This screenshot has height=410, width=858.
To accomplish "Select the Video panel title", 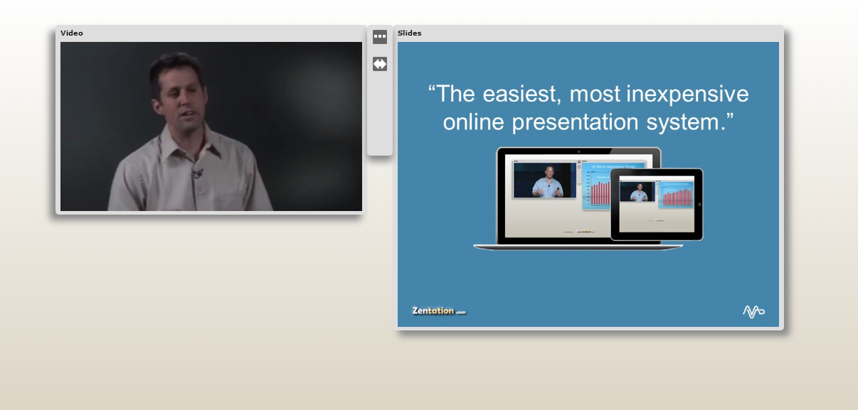I will pos(72,33).
